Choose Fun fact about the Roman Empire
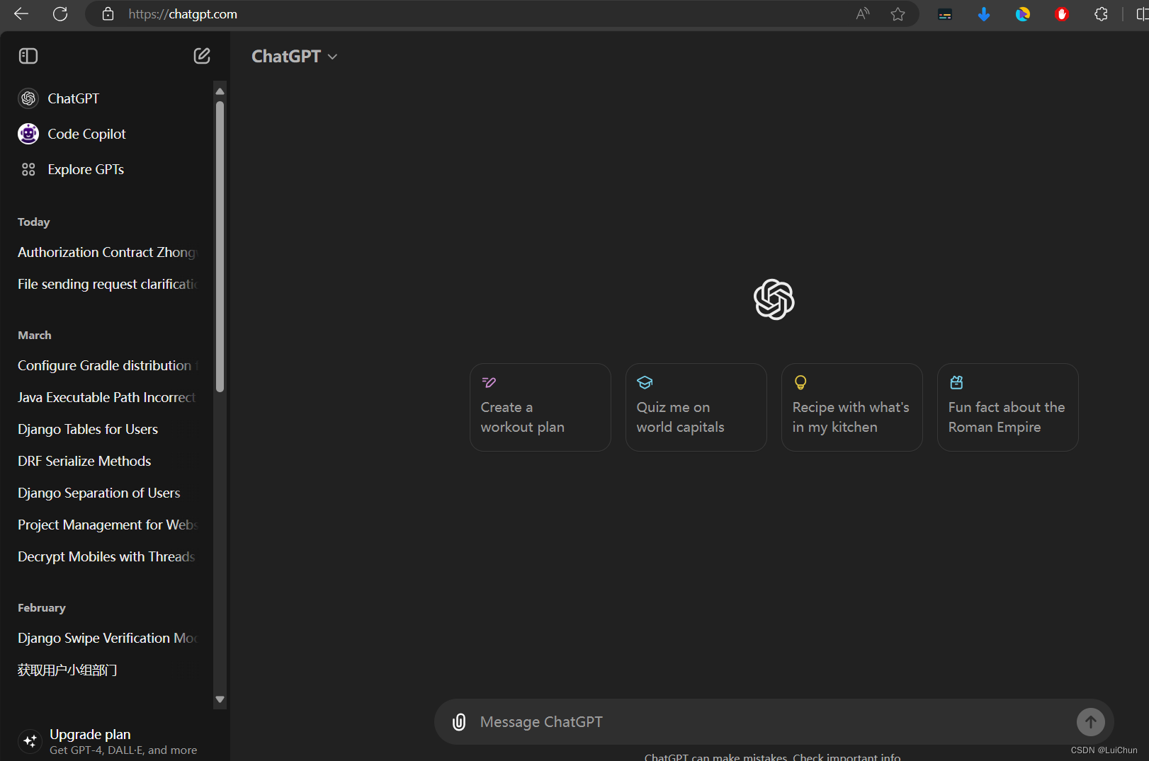 click(1008, 407)
